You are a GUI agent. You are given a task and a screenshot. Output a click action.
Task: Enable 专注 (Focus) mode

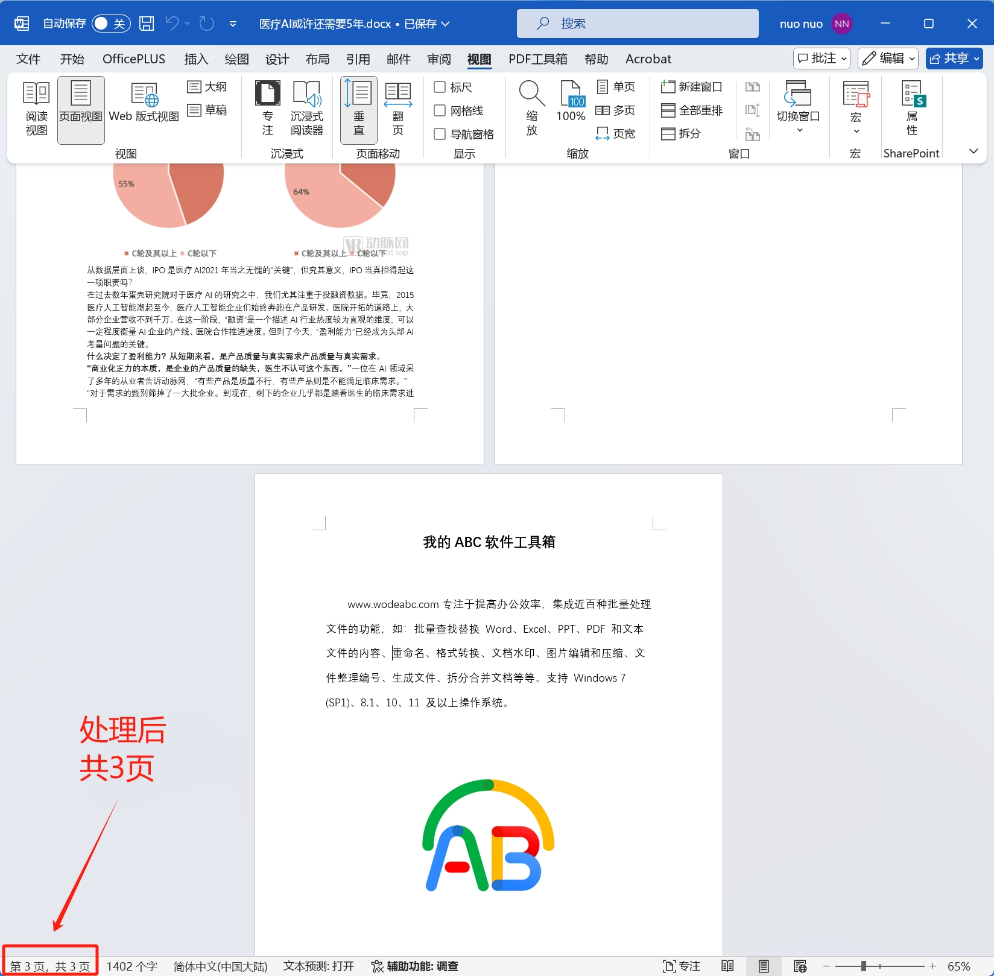[x=267, y=109]
